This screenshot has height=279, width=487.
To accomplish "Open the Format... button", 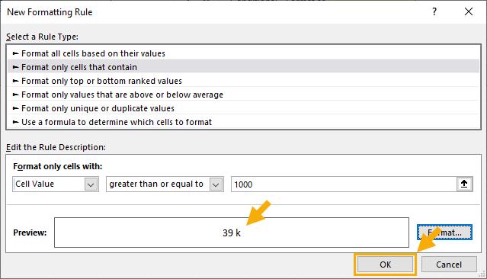I will (x=444, y=232).
